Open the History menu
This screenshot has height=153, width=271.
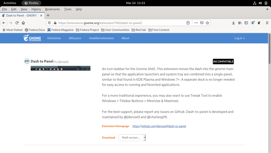click(36, 9)
